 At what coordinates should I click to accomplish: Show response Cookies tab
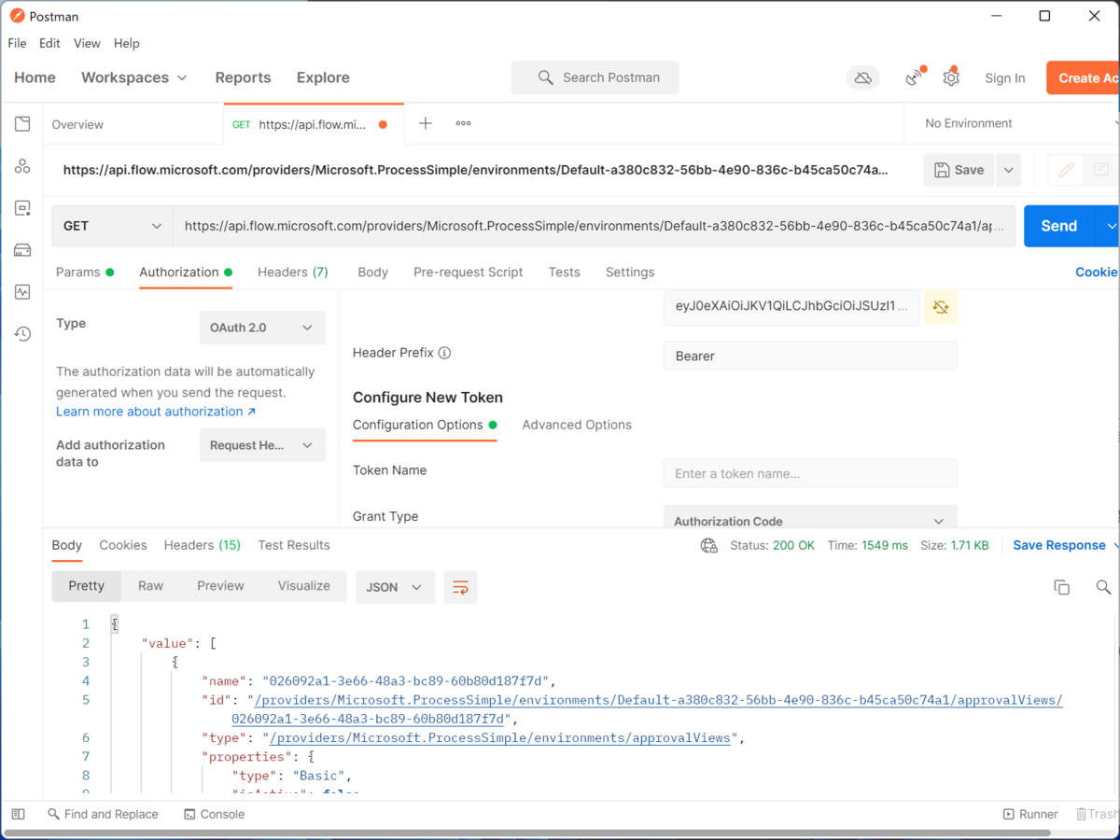coord(123,545)
